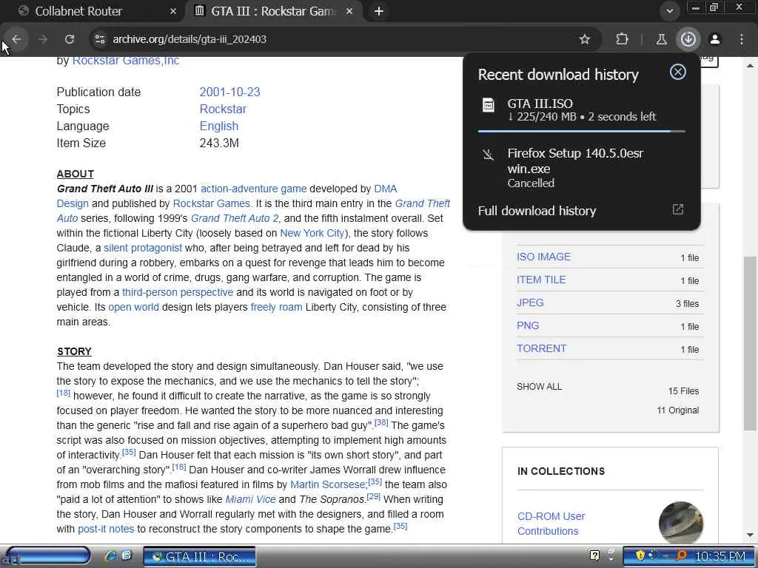This screenshot has height=568, width=758.
Task: Follow the action-adventure game link
Action: (x=253, y=189)
